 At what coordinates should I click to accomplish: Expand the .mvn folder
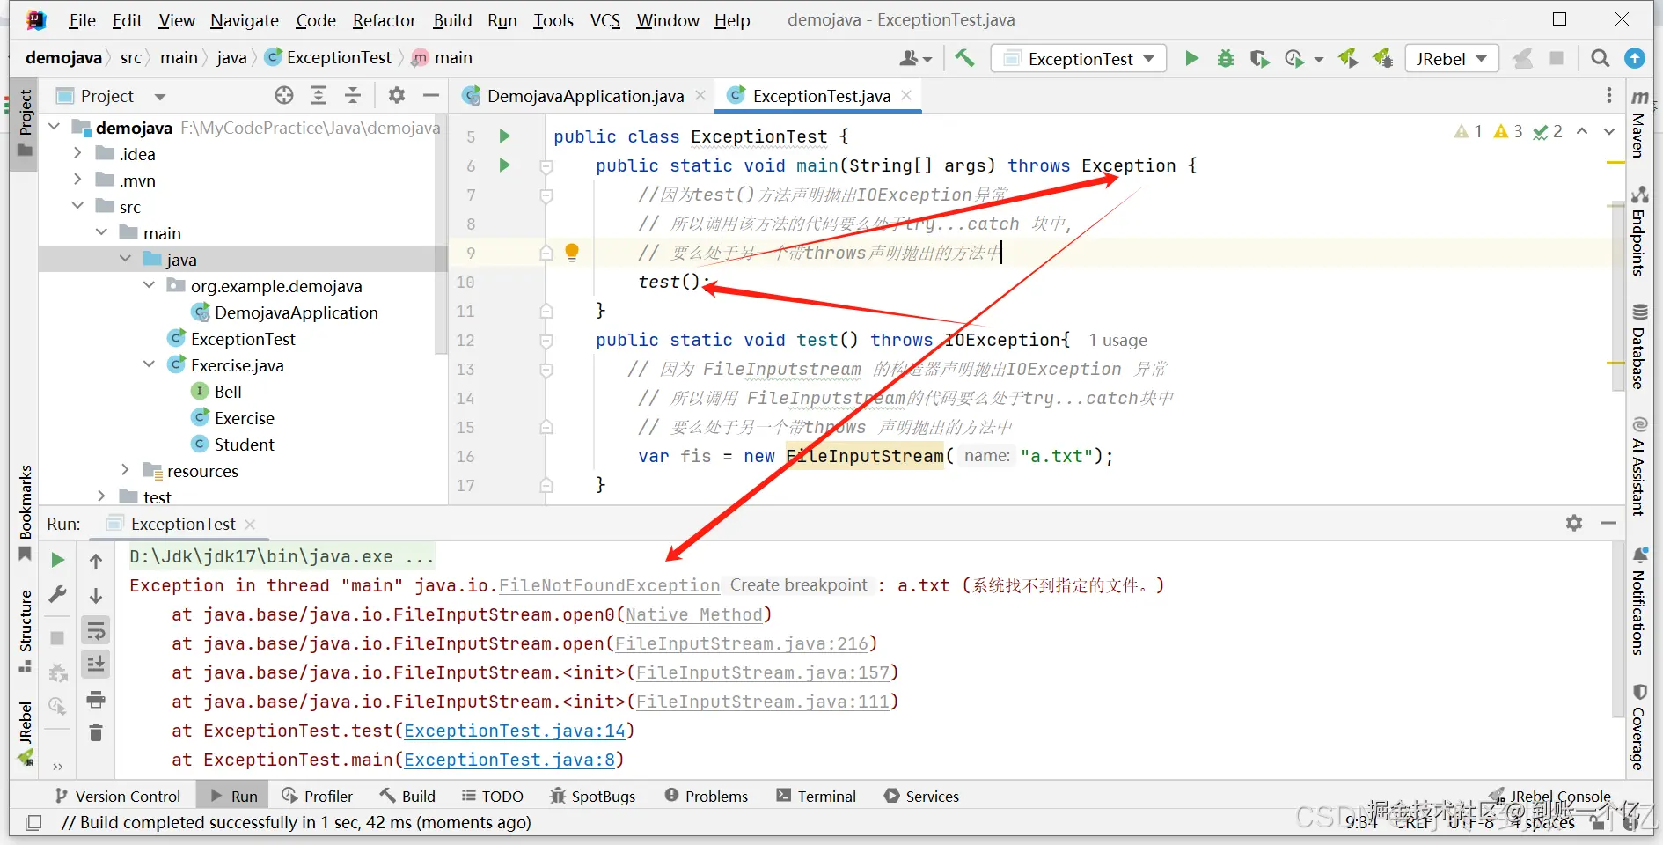tap(78, 180)
